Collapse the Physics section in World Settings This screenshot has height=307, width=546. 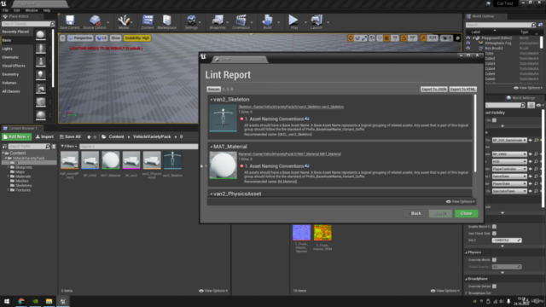(x=467, y=252)
